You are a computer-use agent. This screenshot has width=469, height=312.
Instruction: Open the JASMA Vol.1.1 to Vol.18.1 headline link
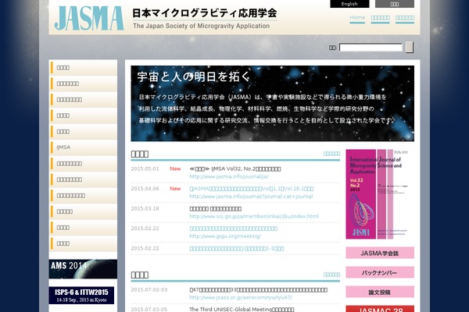252,189
